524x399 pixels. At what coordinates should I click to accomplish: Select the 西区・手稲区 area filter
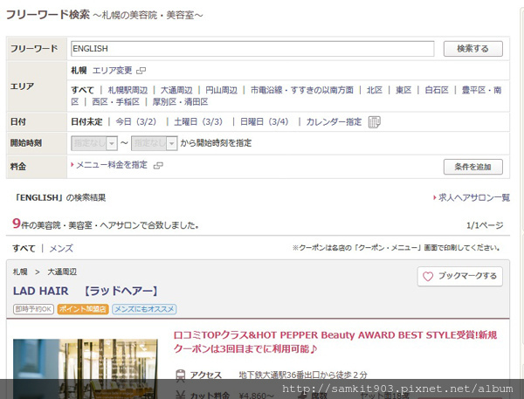(x=115, y=102)
